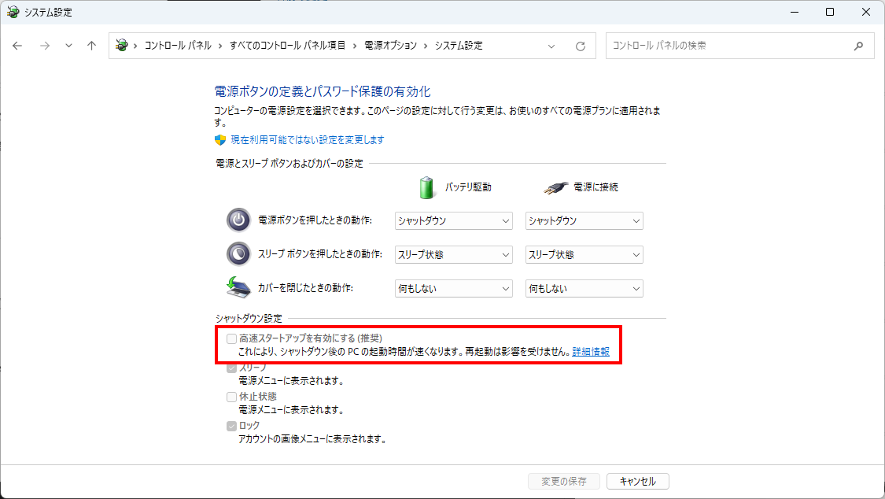
Task: Click the Control Panel icon in address bar
Action: 121,45
